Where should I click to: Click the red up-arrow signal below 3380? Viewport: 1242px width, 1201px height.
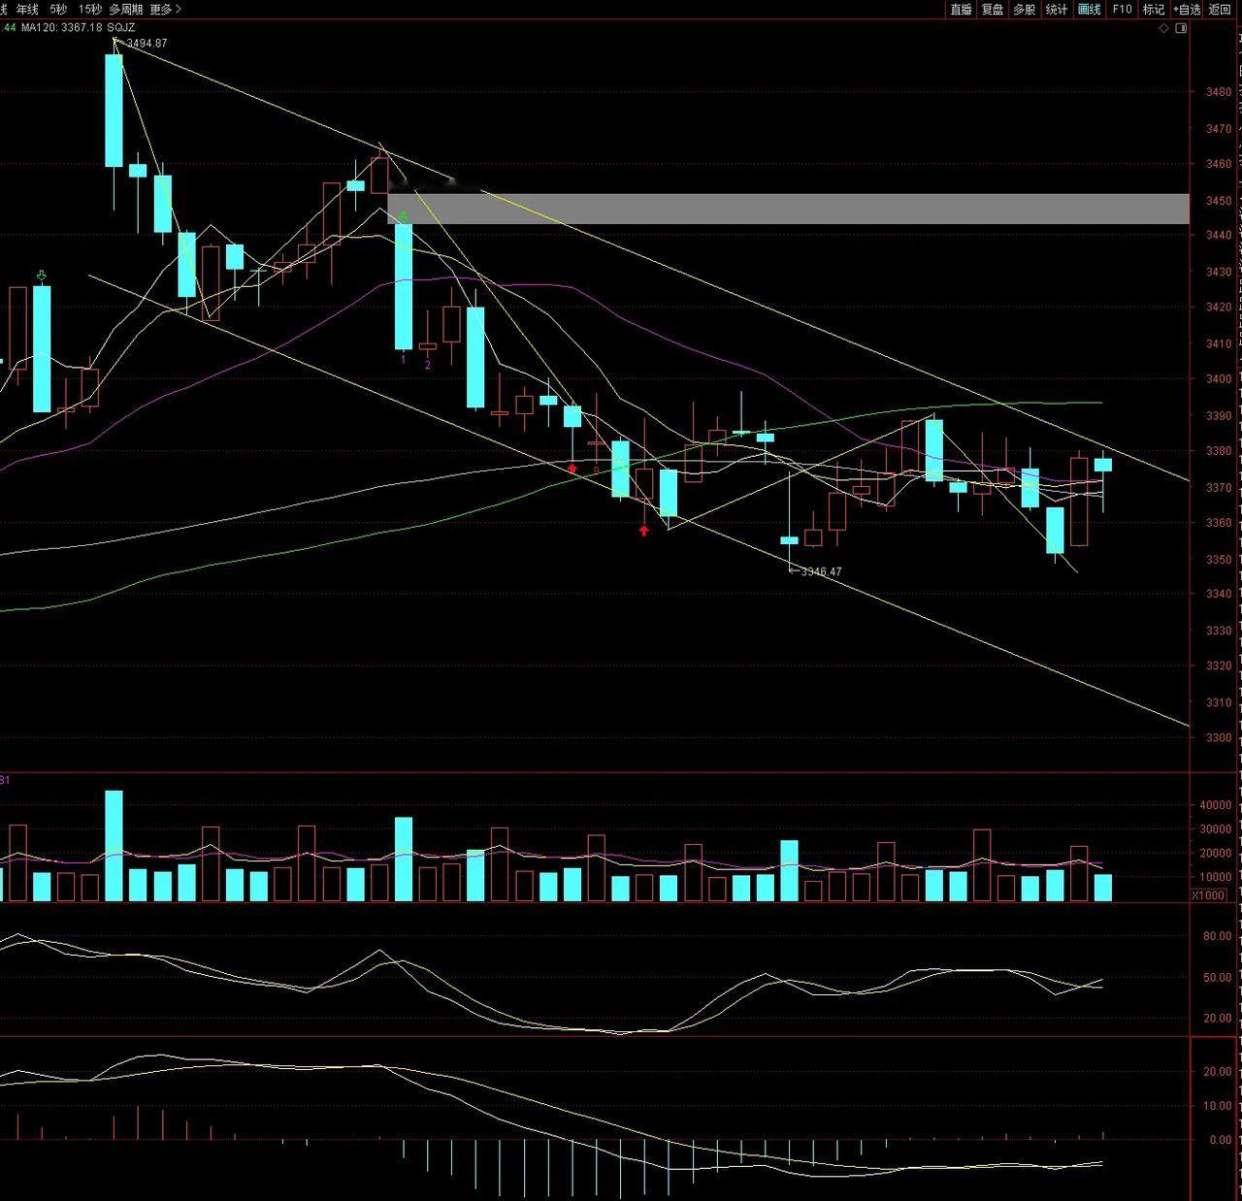572,468
